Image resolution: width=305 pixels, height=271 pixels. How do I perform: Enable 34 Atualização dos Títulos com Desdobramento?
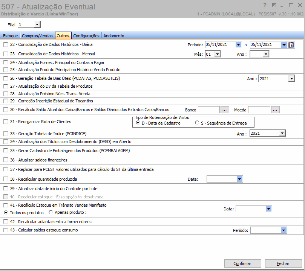point(6,142)
